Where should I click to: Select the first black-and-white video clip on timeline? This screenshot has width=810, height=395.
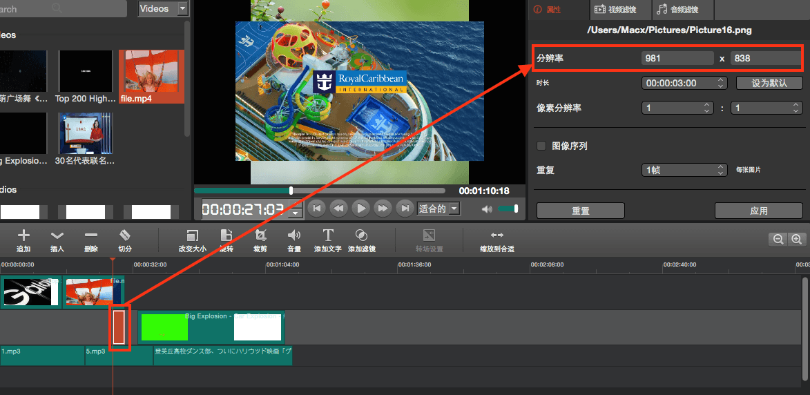click(x=31, y=291)
